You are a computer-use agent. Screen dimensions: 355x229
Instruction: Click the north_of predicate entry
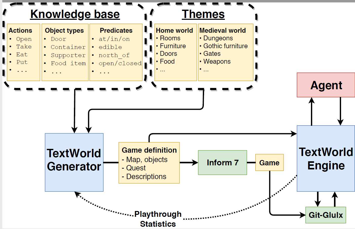pos(114,55)
